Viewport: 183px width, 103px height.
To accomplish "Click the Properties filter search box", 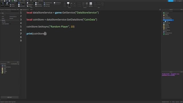I will point(9,11).
